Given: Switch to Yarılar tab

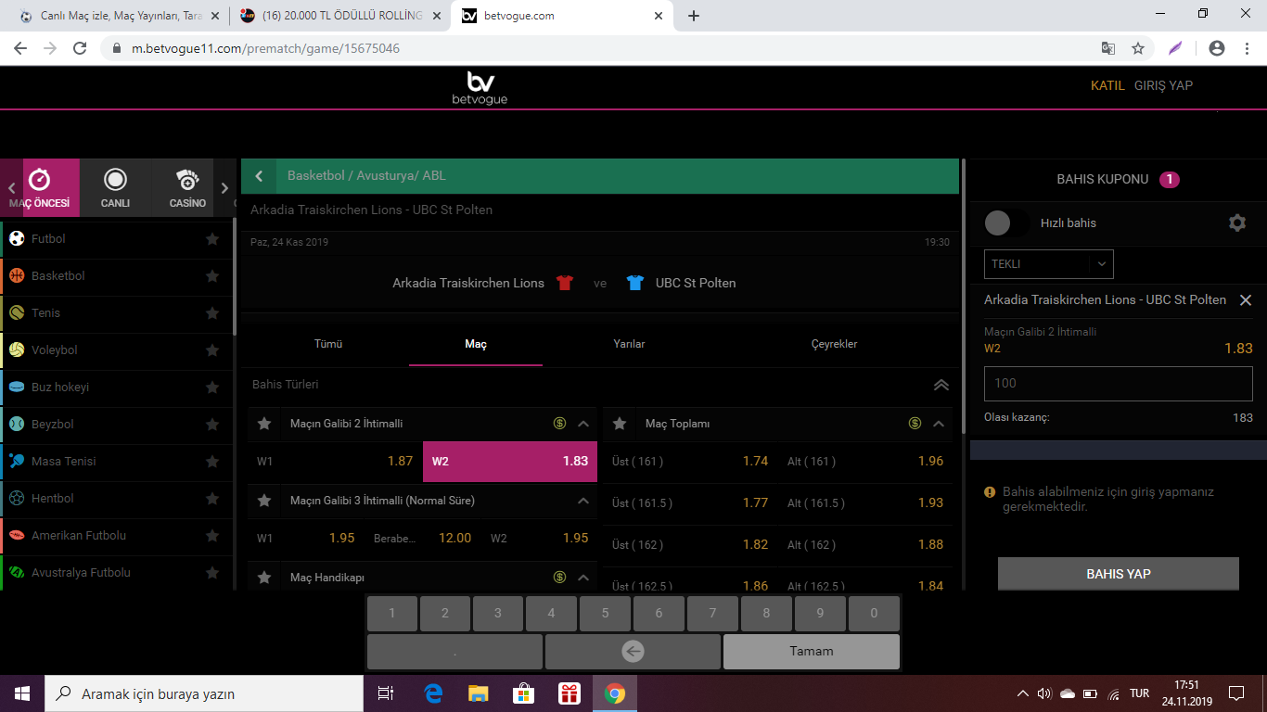Looking at the screenshot, I should [629, 344].
